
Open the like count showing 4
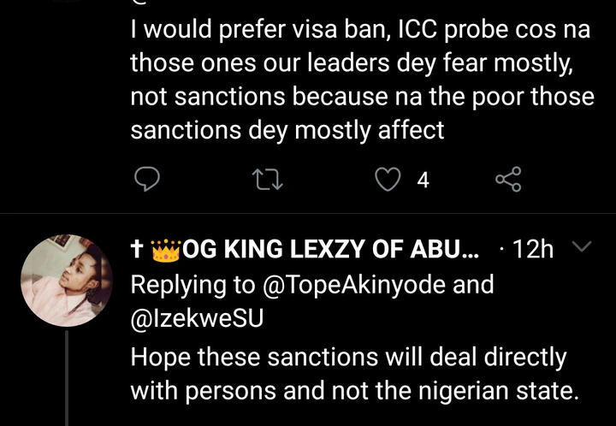tap(422, 179)
